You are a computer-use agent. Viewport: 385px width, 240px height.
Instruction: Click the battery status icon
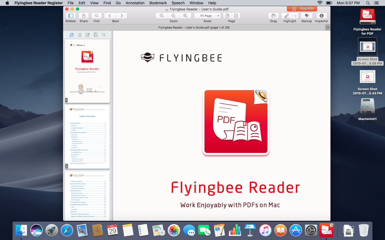[x=329, y=3]
